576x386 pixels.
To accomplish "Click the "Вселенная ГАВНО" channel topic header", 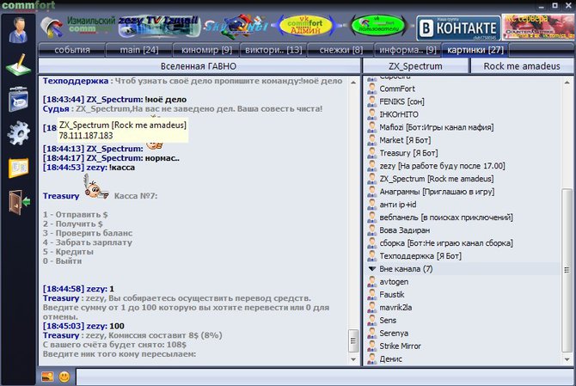I will 199,65.
